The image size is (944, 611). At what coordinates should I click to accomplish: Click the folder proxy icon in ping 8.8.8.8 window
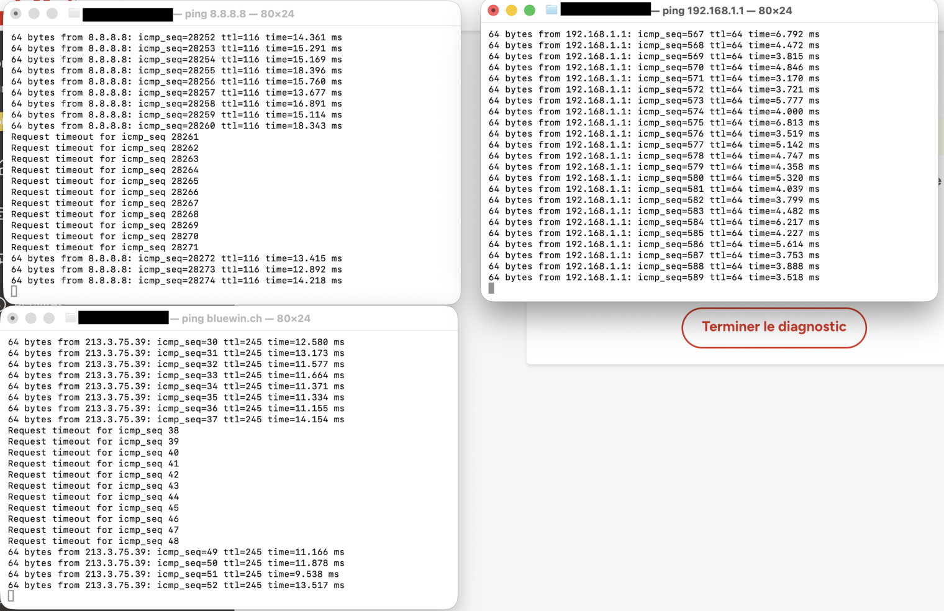(74, 13)
